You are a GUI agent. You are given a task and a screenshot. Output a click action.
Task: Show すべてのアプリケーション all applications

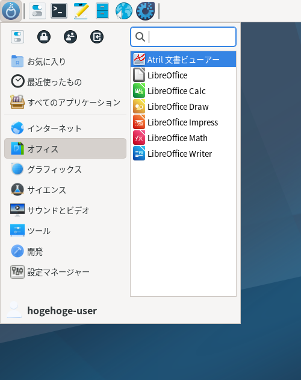coord(66,103)
